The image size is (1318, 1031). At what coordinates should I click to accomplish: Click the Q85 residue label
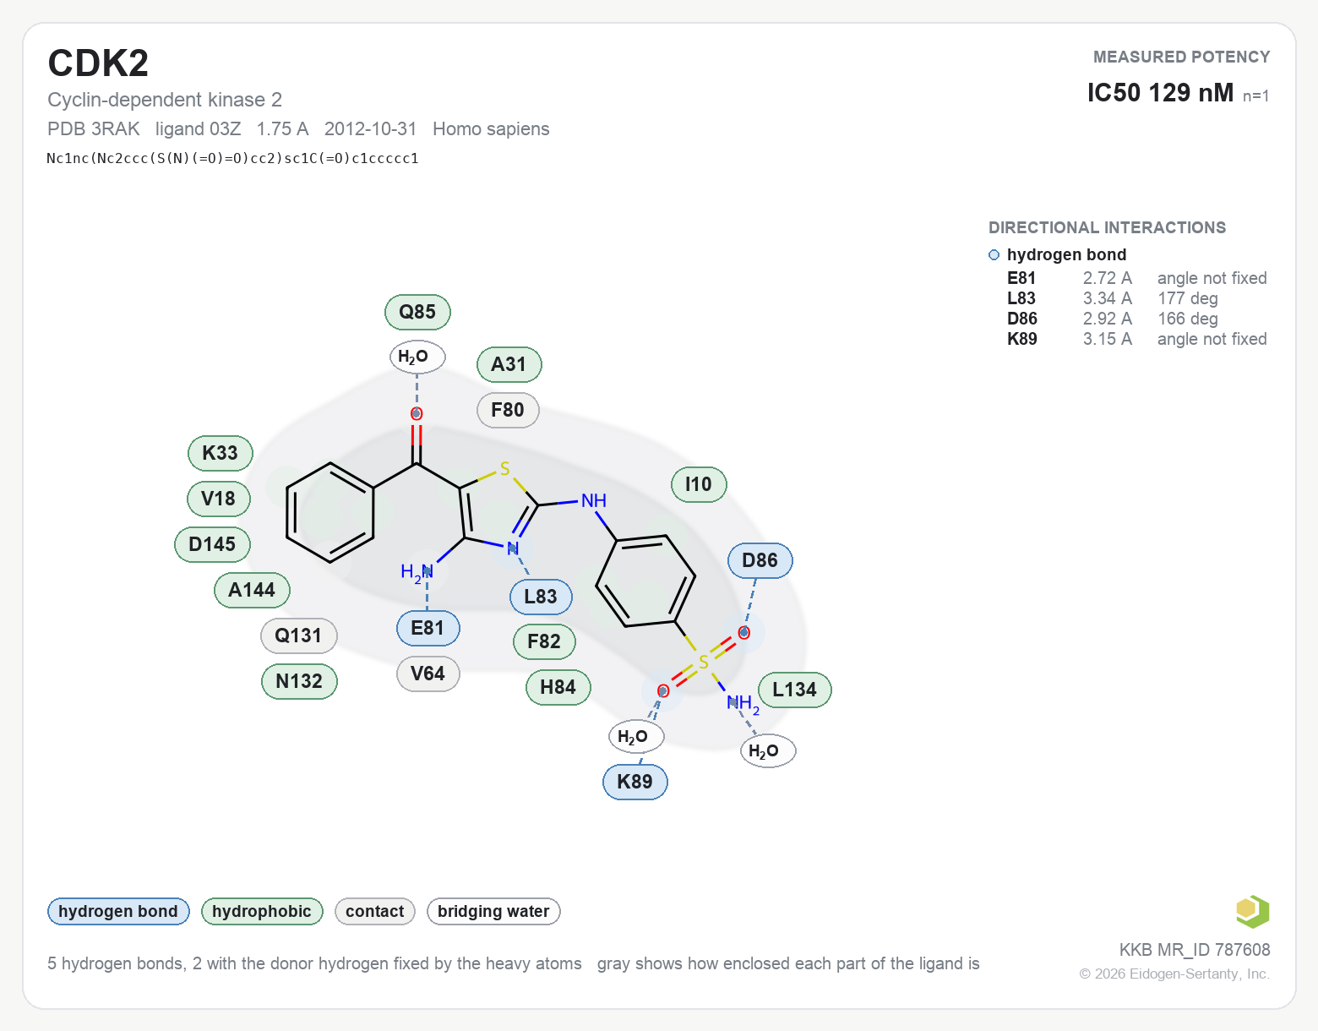click(x=417, y=312)
